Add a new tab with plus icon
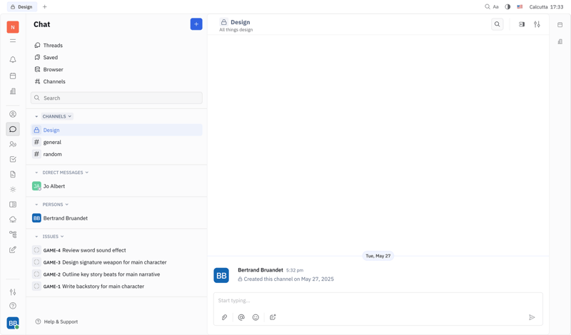 click(45, 6)
